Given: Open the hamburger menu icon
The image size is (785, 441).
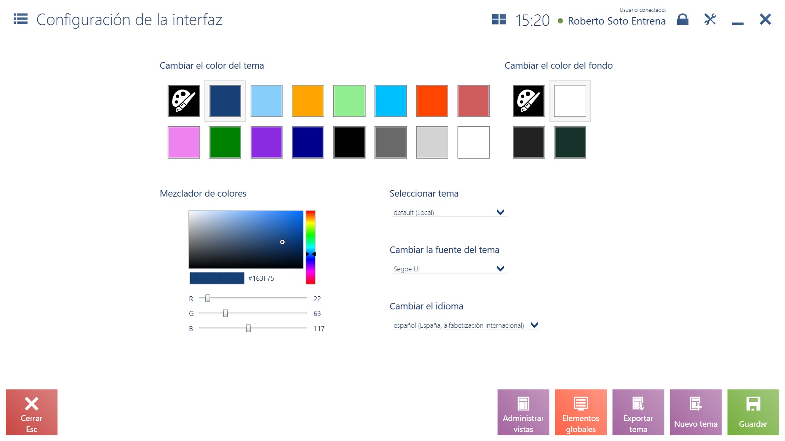Looking at the screenshot, I should (20, 19).
